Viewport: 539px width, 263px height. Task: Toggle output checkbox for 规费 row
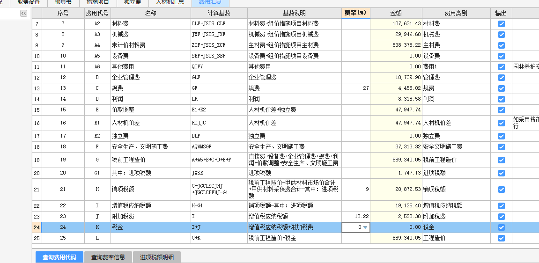pos(501,88)
